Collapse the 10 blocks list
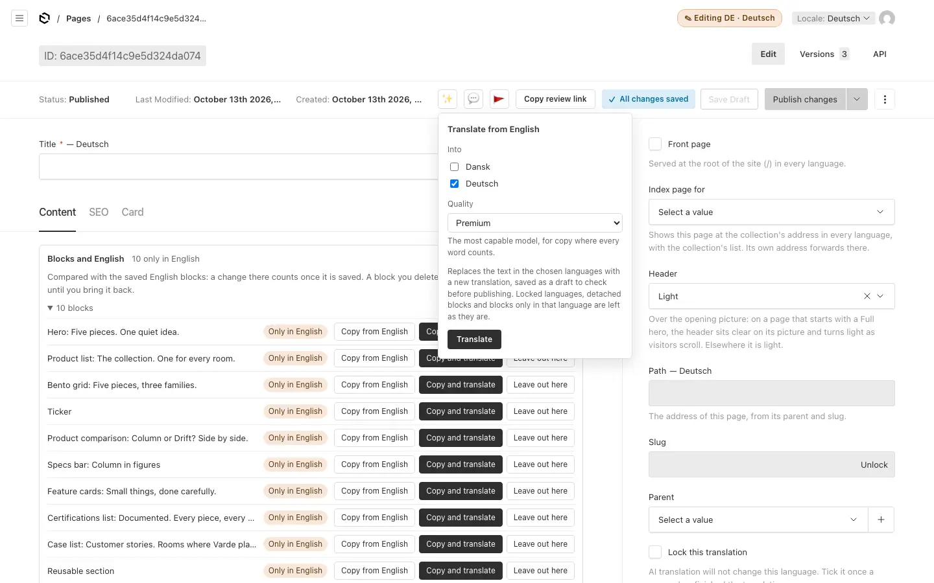The image size is (934, 583). tap(70, 308)
